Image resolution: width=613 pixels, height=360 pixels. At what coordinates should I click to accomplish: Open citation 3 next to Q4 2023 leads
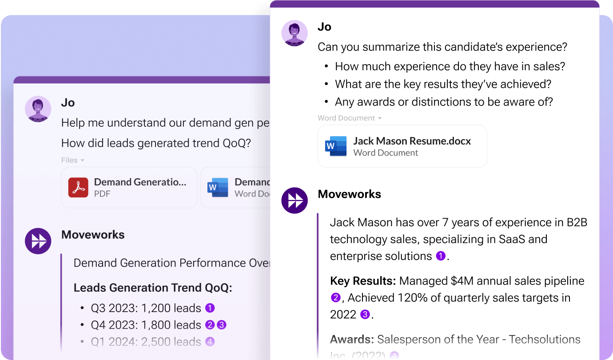click(x=221, y=325)
